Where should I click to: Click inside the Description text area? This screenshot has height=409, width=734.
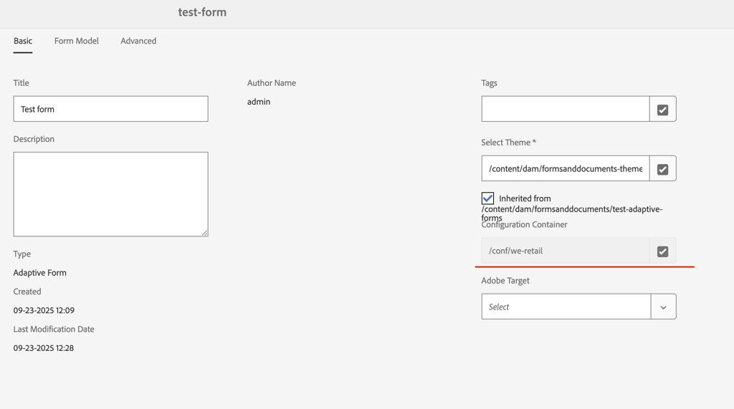[x=110, y=193]
